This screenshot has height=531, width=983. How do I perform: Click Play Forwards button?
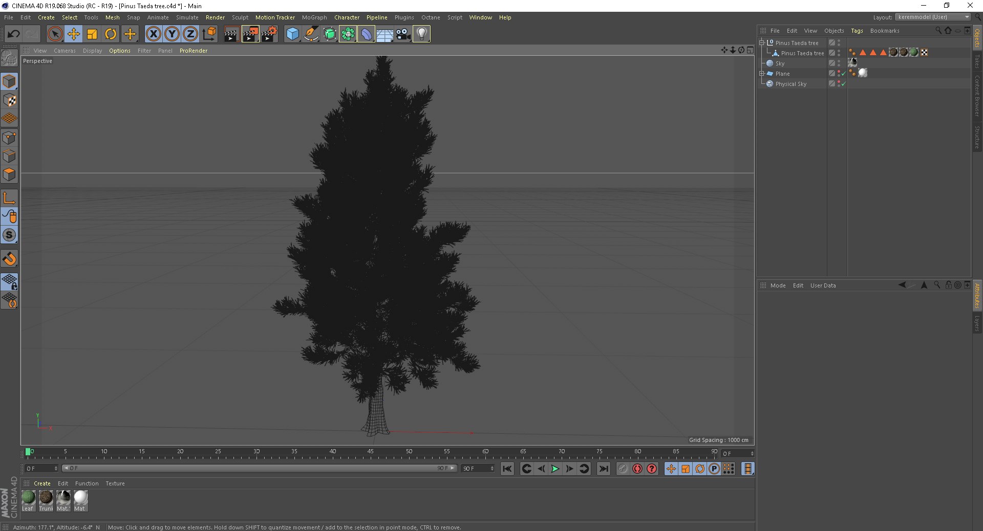(x=555, y=469)
